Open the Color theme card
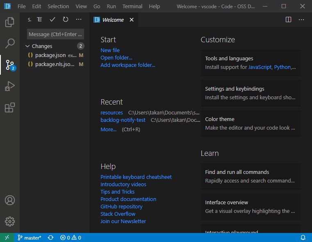Screen dimensions: 312x242 click(251, 123)
